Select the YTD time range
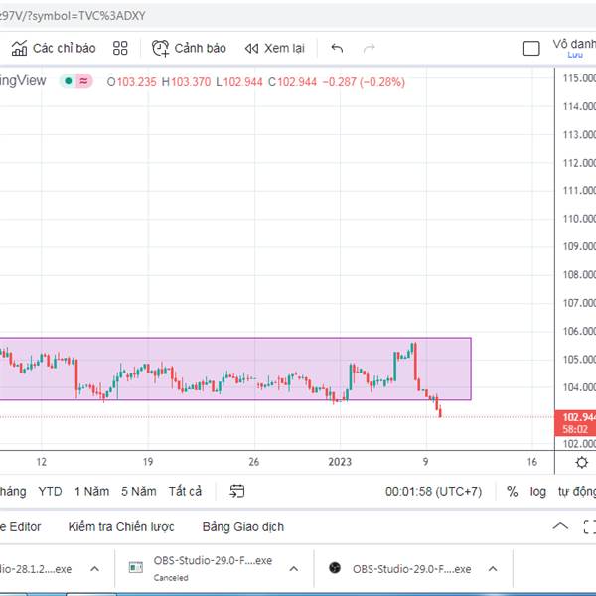This screenshot has width=596, height=596. click(x=50, y=491)
